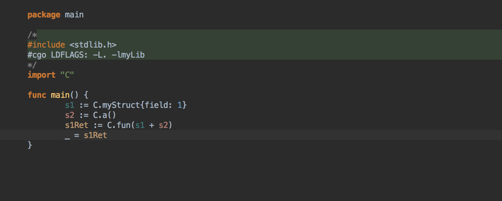
Task: Click the closing brace of main
Action: [x=30, y=145]
